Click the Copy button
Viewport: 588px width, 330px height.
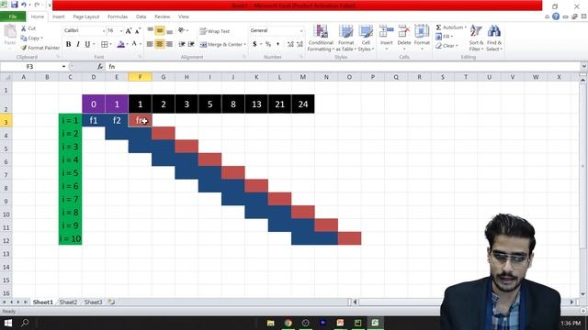pos(31,38)
